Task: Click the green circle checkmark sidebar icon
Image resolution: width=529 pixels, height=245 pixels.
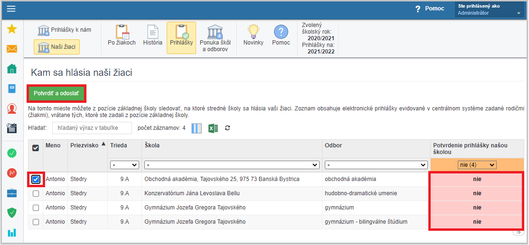Action: tap(12, 154)
